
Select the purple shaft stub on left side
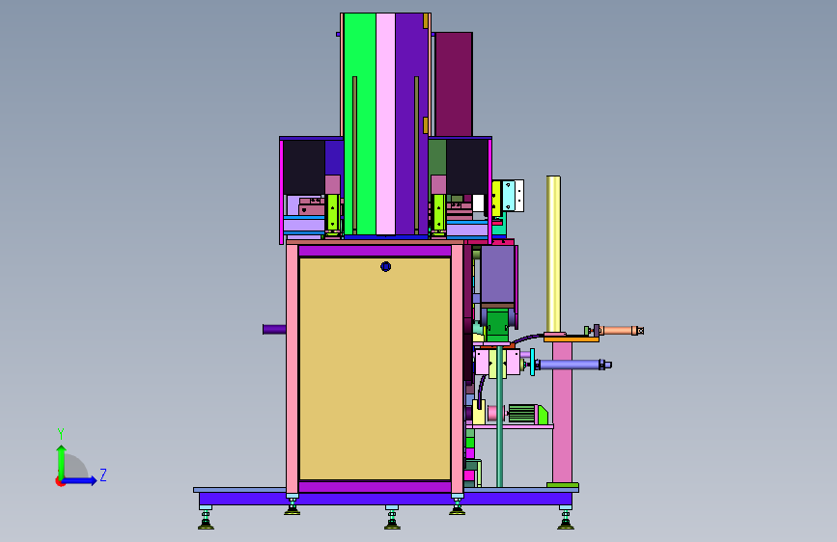pos(274,329)
